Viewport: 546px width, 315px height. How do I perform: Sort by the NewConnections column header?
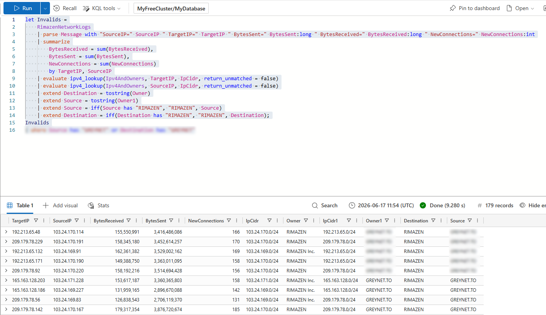point(206,220)
